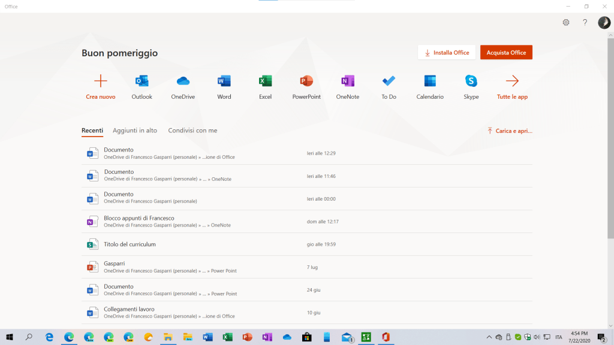Select the Condivisi con me tab
Viewport: 614px width, 345px height.
[x=192, y=131]
